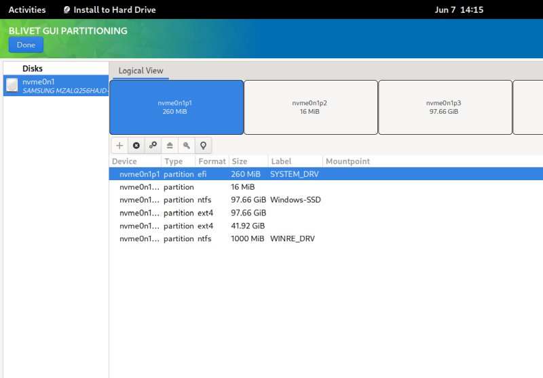543x378 pixels.
Task: Select the Samsung disk drive icon in Disks
Action: [x=12, y=85]
